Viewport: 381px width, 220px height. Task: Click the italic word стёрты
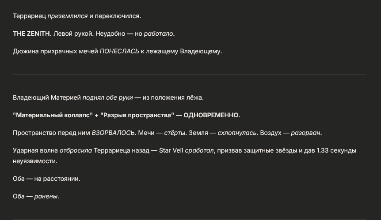tap(175, 133)
